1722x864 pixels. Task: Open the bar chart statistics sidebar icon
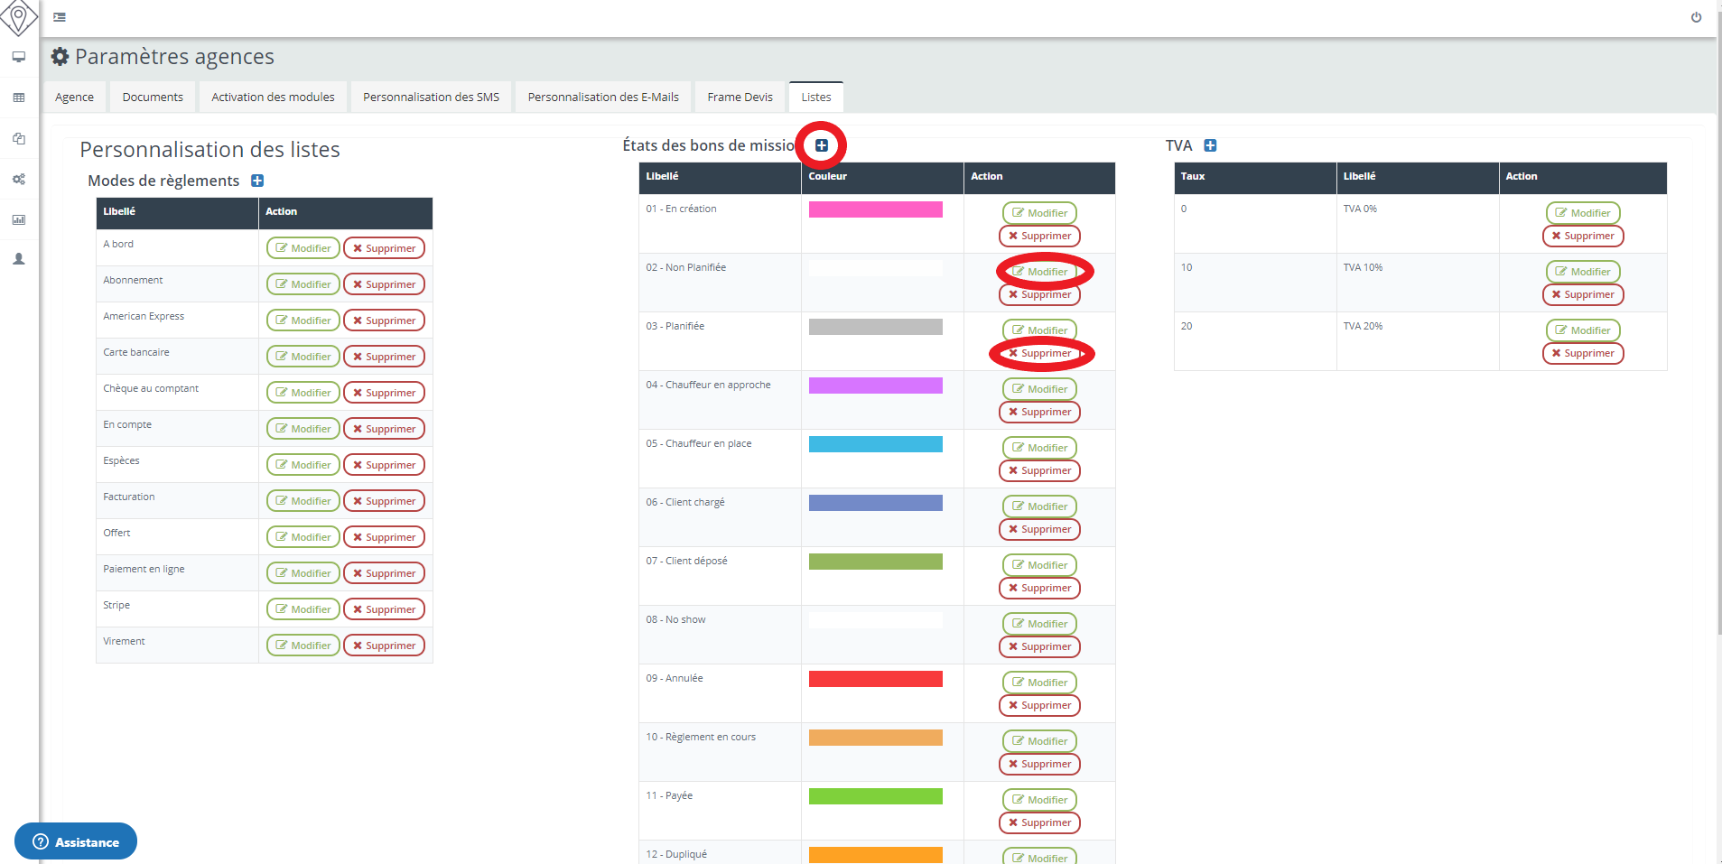[19, 219]
